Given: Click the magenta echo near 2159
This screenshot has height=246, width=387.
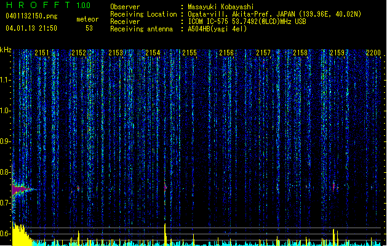Looking at the screenshot, I should [333, 187].
